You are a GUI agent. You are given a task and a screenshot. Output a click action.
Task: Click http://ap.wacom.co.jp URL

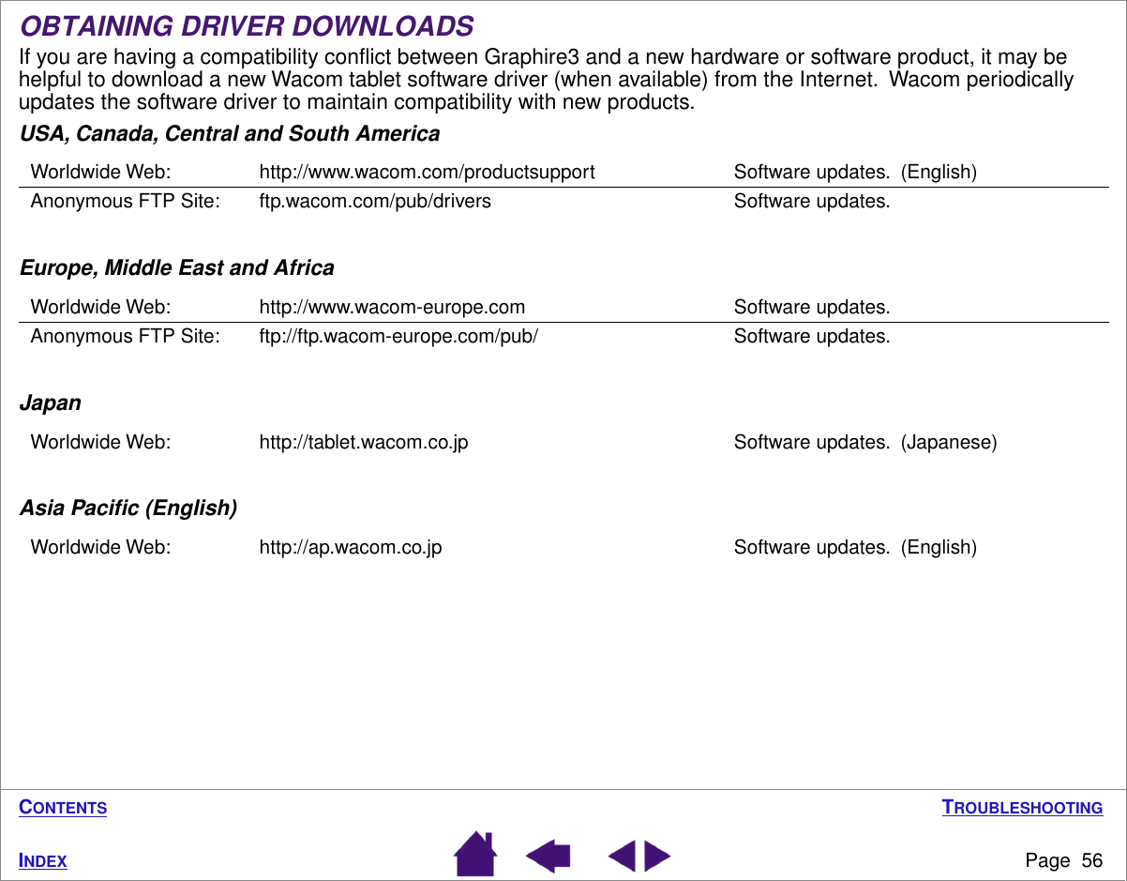pos(351,547)
